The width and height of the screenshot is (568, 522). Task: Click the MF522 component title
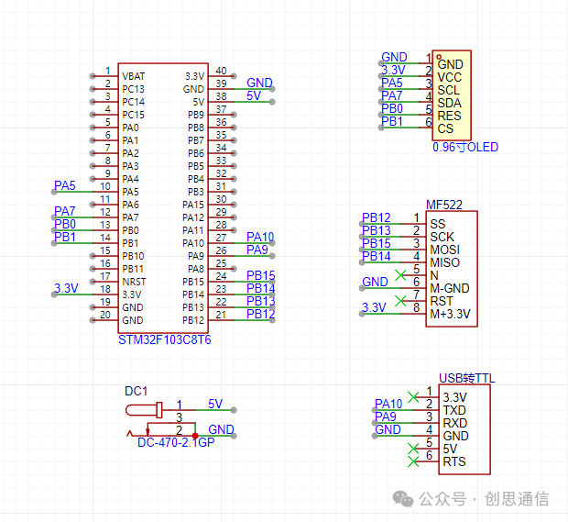click(444, 205)
